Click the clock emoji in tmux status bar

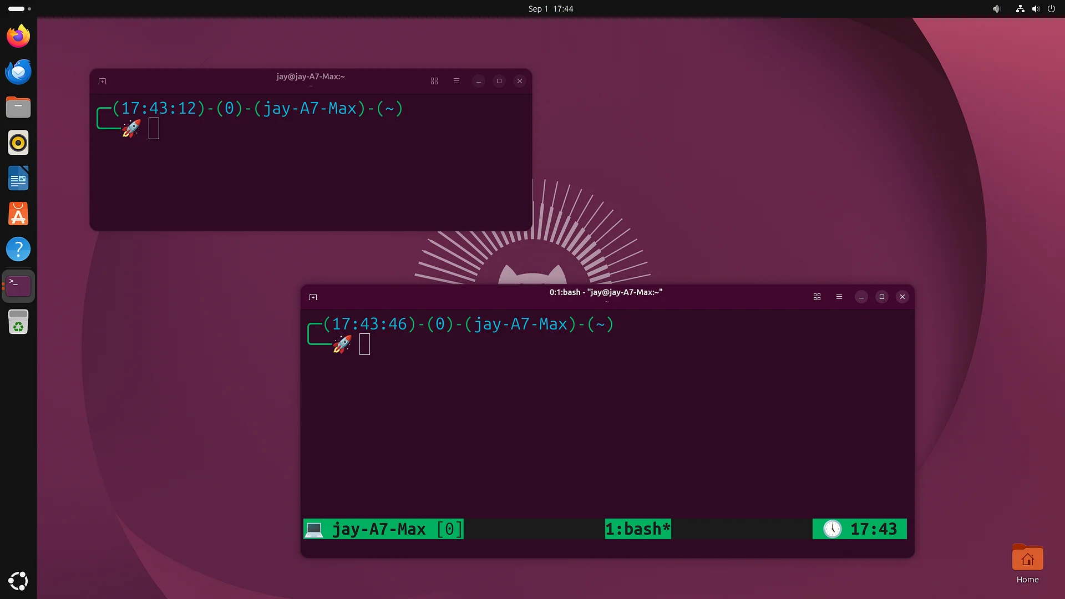point(832,529)
